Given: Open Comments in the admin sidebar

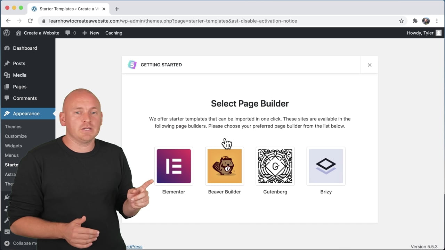Looking at the screenshot, I should point(28,98).
